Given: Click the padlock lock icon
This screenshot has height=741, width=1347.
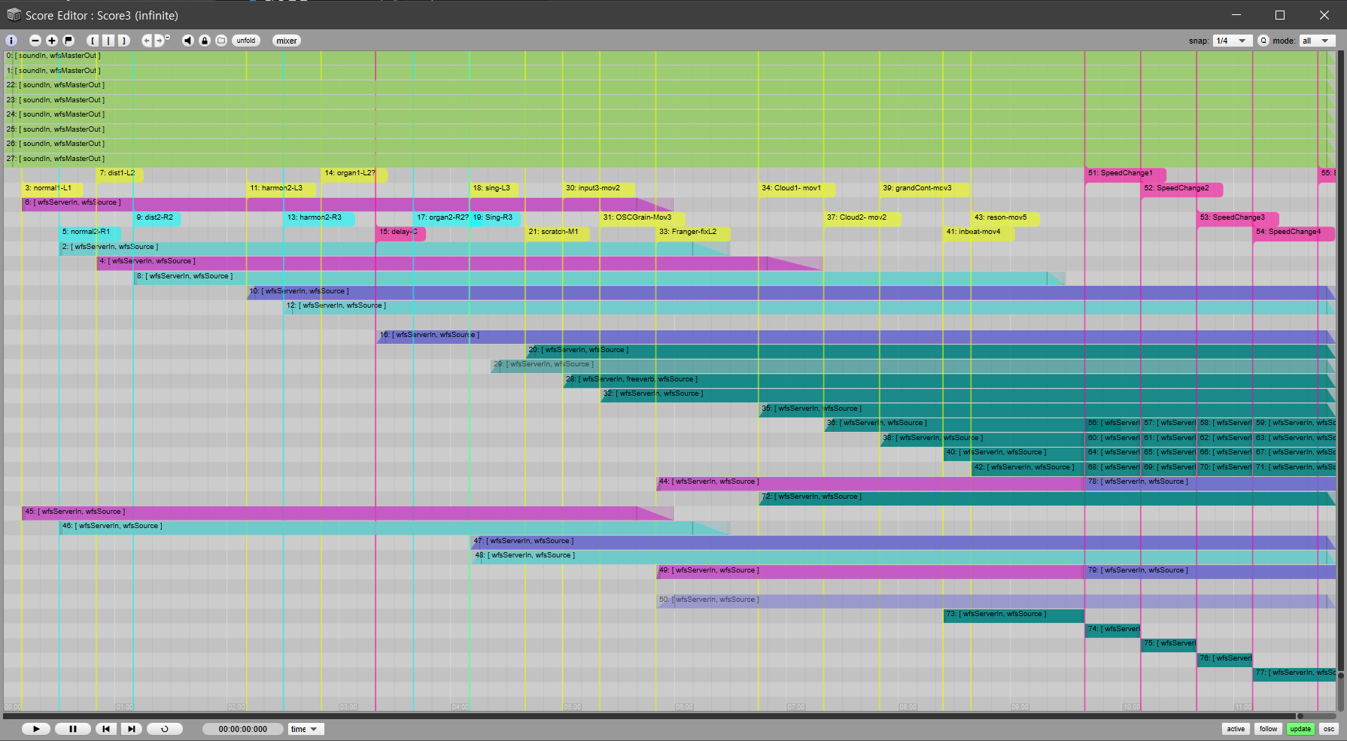Looking at the screenshot, I should click(x=205, y=41).
